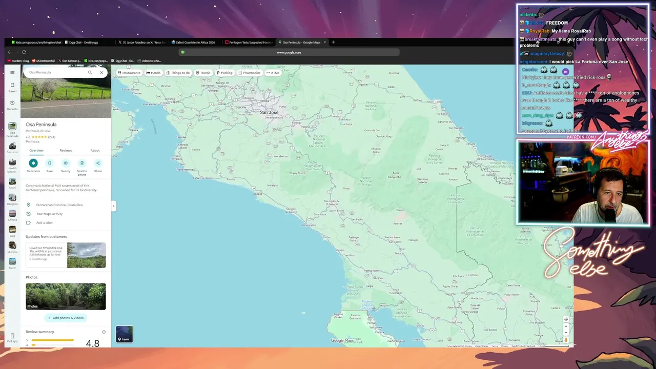This screenshot has height=369, width=656.
Task: Open the Saved places sidebar icon
Action: tap(12, 87)
